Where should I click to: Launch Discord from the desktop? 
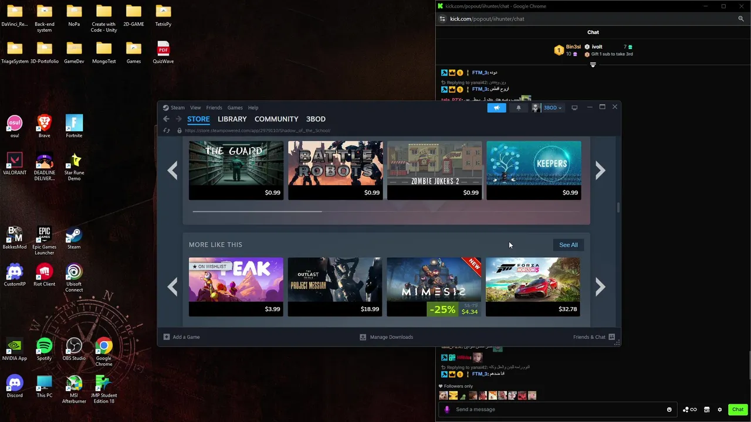click(15, 387)
